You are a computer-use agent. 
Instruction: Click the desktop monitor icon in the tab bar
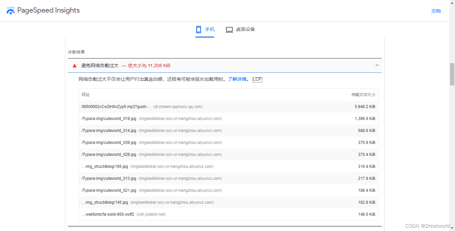[229, 30]
